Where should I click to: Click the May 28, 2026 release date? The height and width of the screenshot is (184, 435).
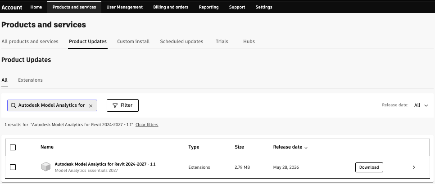(286, 167)
